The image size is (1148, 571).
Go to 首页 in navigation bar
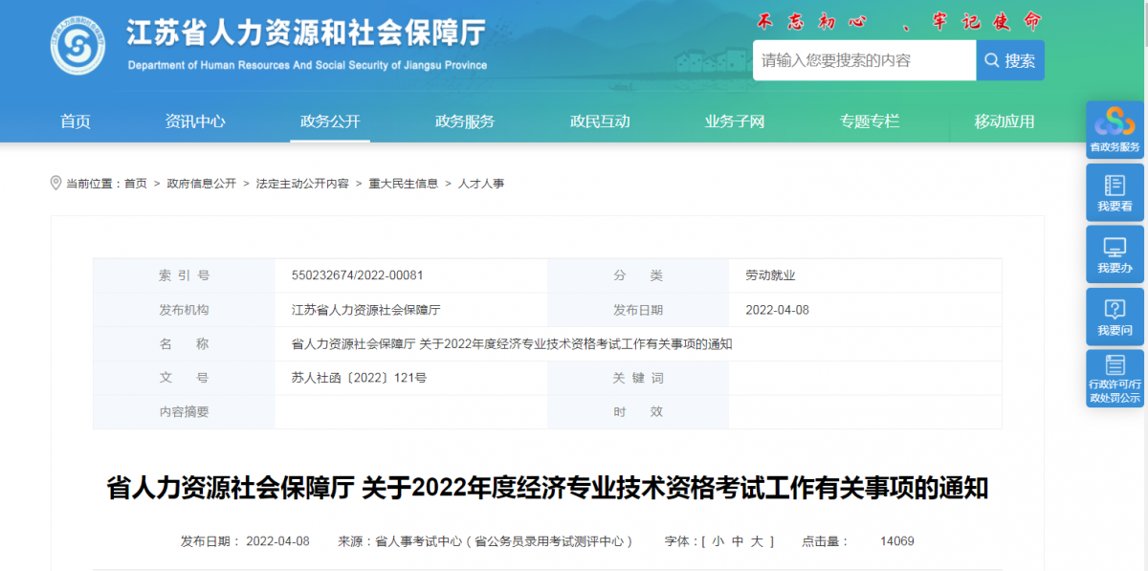[76, 121]
